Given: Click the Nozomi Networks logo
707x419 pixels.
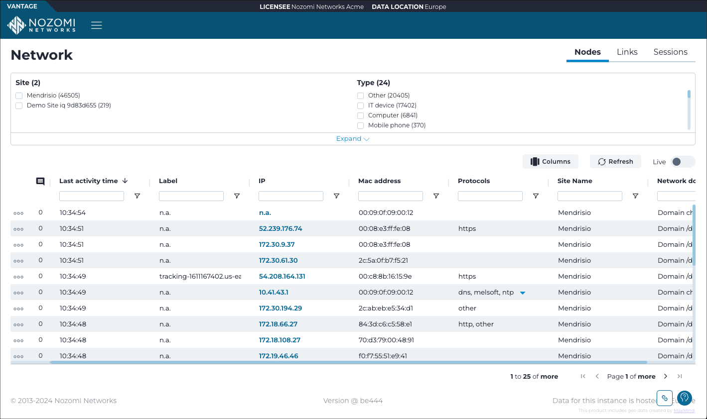Looking at the screenshot, I should [41, 25].
